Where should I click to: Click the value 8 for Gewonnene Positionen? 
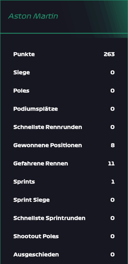[x=113, y=145]
